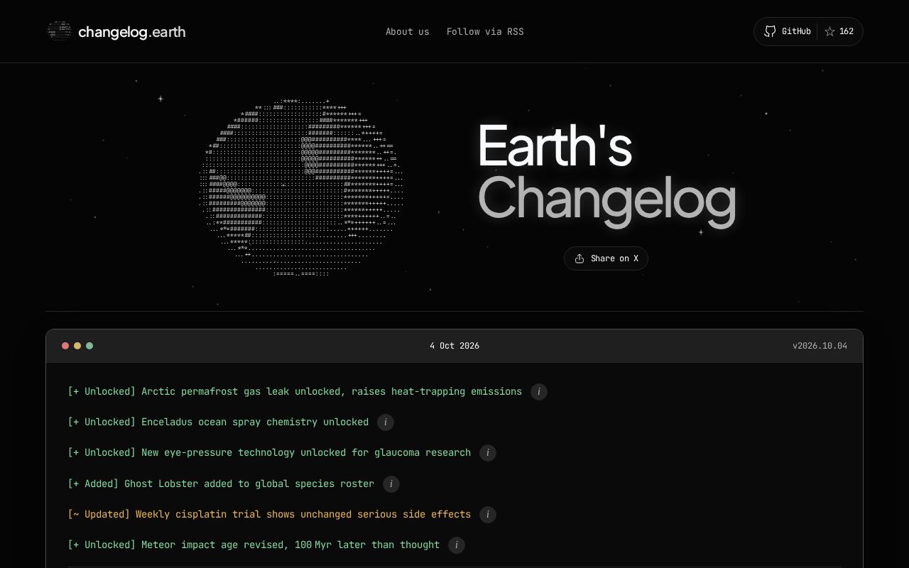Click the 4 Oct 2026 date title

(454, 346)
